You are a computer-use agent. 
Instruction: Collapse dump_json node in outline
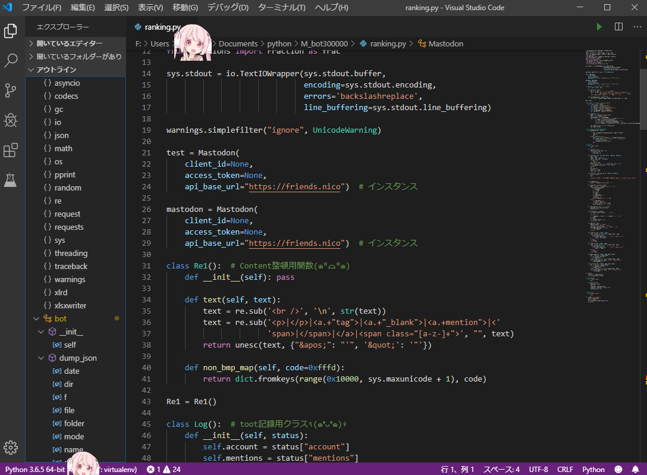(41, 358)
